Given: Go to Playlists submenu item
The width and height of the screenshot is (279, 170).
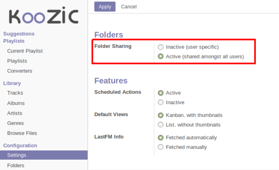Looking at the screenshot, I should [17, 61].
